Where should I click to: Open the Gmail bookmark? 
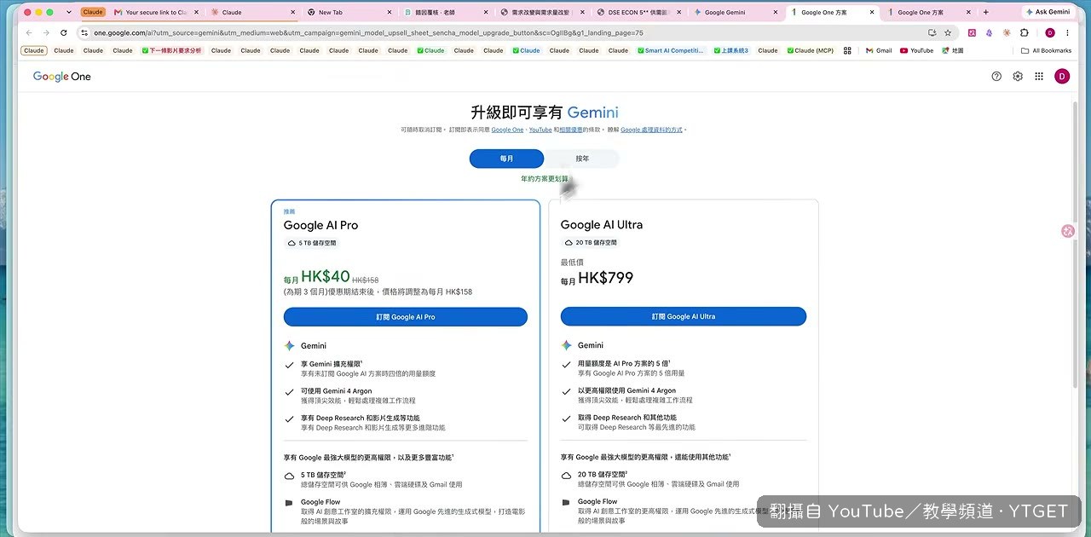click(x=879, y=50)
